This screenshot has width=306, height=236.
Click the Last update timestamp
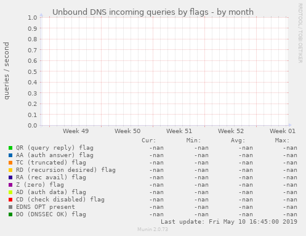point(229,222)
